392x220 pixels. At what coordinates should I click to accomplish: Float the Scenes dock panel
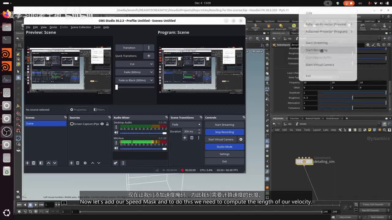coord(65,118)
